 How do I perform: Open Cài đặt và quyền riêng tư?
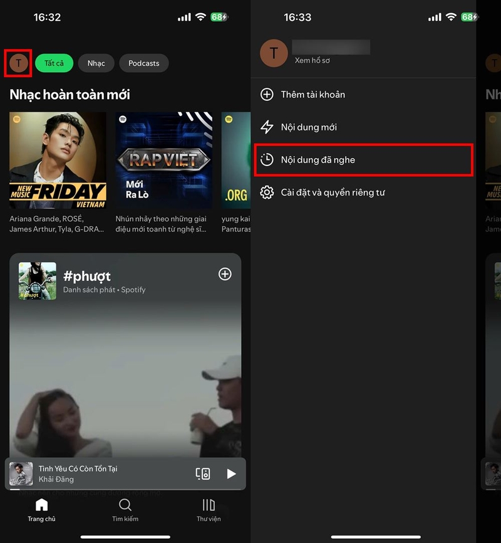(x=363, y=192)
